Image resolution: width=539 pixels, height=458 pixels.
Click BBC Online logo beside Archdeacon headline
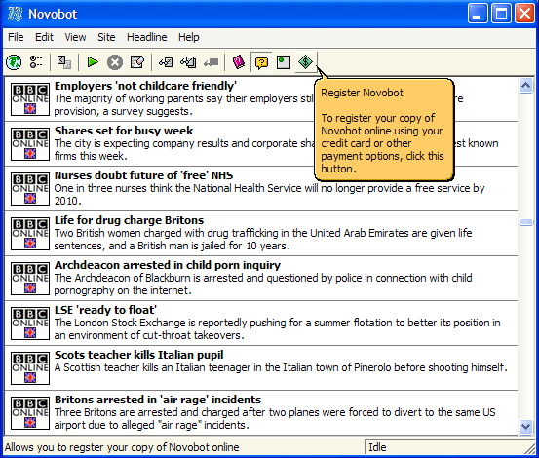coord(30,279)
